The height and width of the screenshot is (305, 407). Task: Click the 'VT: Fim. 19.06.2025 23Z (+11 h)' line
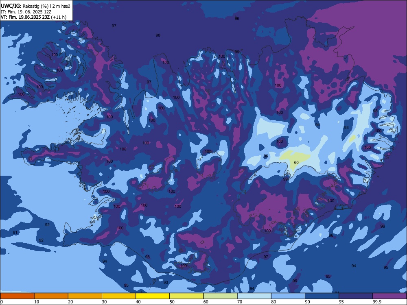(x=33, y=17)
